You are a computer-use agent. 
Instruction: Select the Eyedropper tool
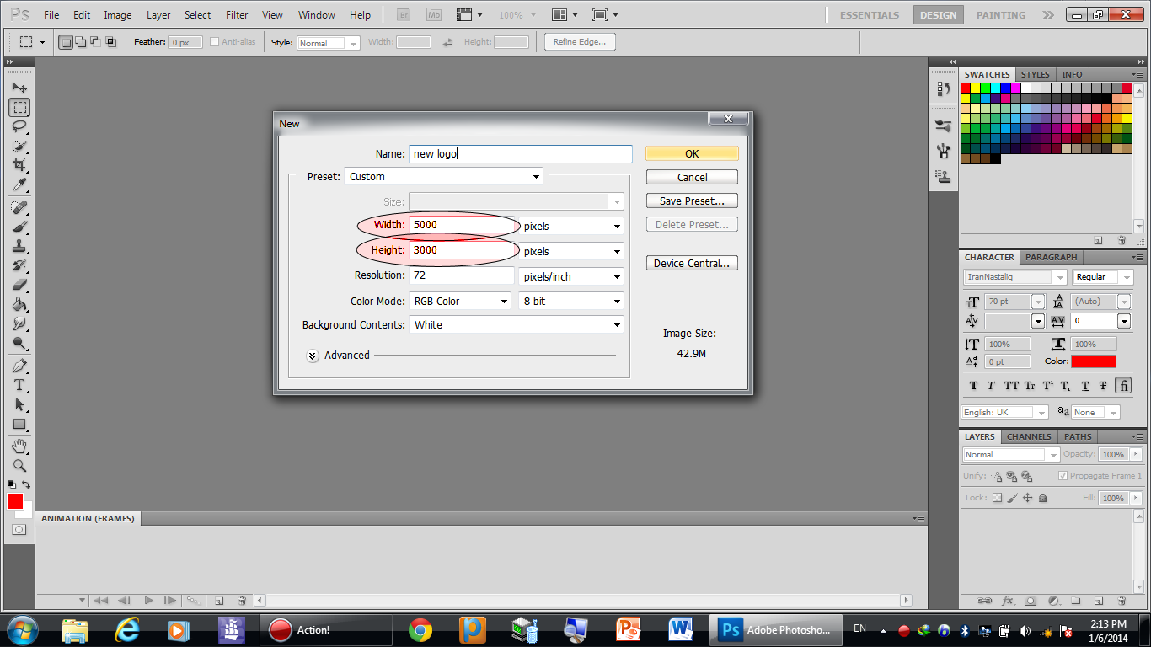(x=19, y=185)
